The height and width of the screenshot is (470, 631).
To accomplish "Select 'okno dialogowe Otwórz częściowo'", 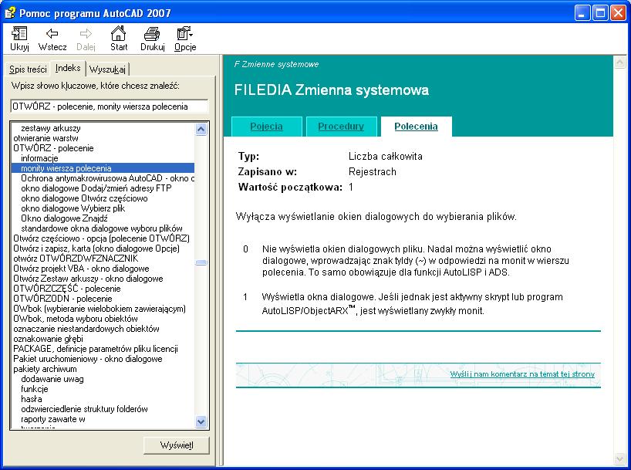I will tap(84, 198).
